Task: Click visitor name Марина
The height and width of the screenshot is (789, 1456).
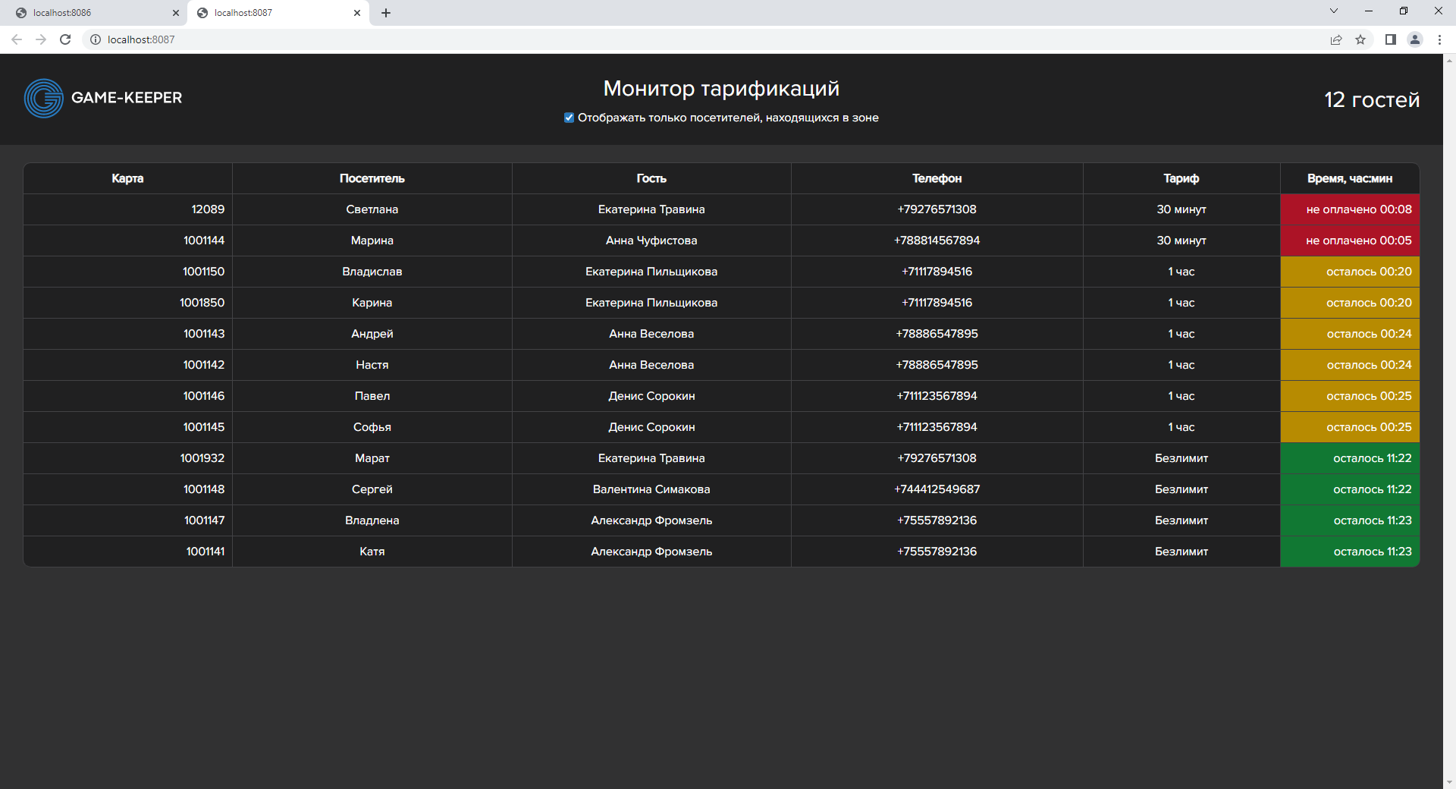Action: coord(372,240)
